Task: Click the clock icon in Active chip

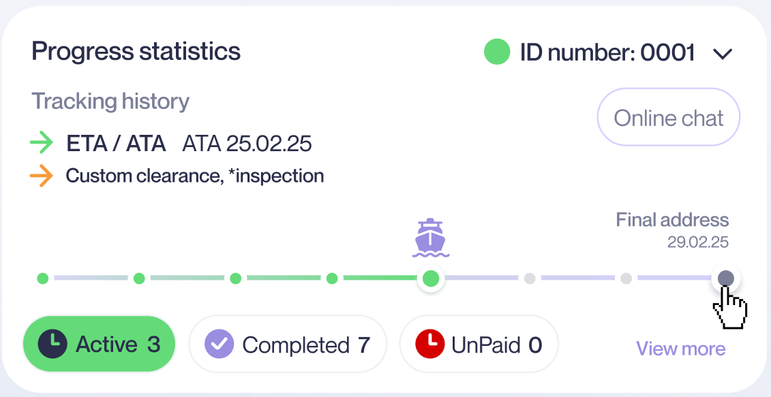Action: [x=52, y=345]
